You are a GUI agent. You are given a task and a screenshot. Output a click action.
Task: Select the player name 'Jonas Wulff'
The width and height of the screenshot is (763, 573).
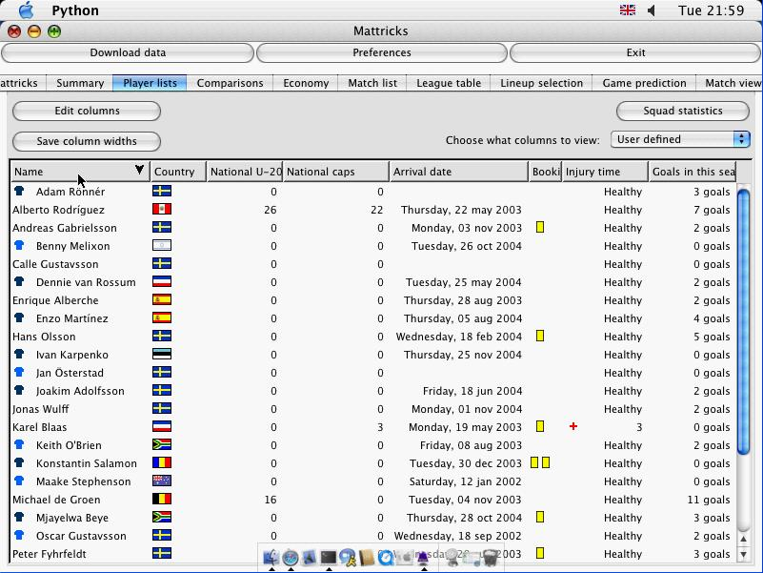coord(40,409)
